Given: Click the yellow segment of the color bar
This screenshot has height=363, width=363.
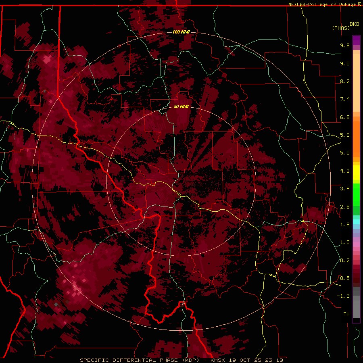Looking at the screenshot, I should [x=356, y=173].
